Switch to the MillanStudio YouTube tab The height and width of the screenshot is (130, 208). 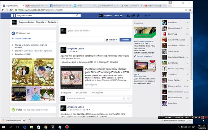click(37, 5)
